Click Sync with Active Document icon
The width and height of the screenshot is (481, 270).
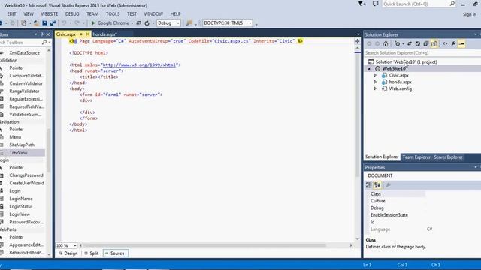pyautogui.click(x=410, y=43)
